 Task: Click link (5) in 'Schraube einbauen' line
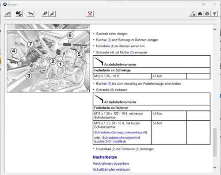pyautogui.click(x=112, y=90)
